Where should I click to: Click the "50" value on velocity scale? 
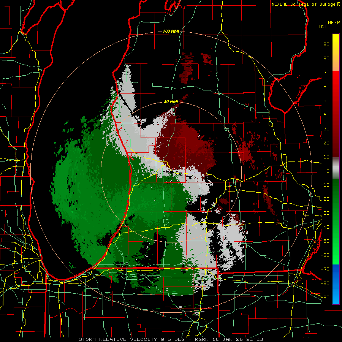coord(326,101)
